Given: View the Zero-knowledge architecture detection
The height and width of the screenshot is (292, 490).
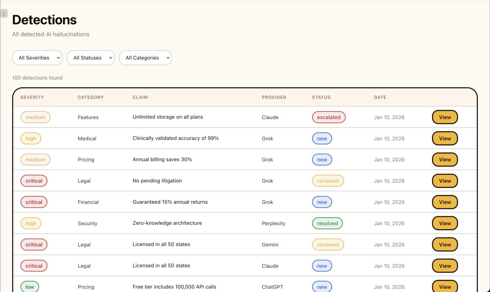Looking at the screenshot, I should (444, 223).
